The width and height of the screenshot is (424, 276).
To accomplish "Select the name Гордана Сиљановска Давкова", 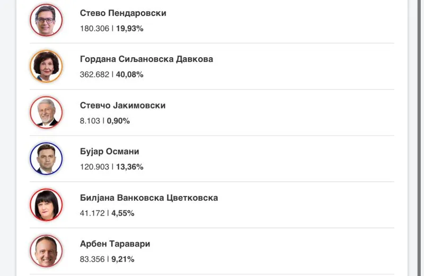I will (146, 59).
